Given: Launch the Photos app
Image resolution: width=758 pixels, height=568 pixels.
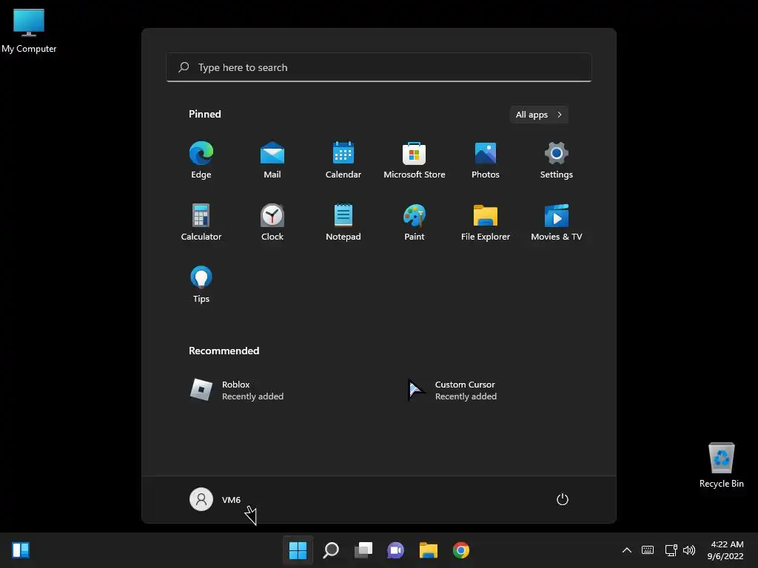Looking at the screenshot, I should pos(486,160).
